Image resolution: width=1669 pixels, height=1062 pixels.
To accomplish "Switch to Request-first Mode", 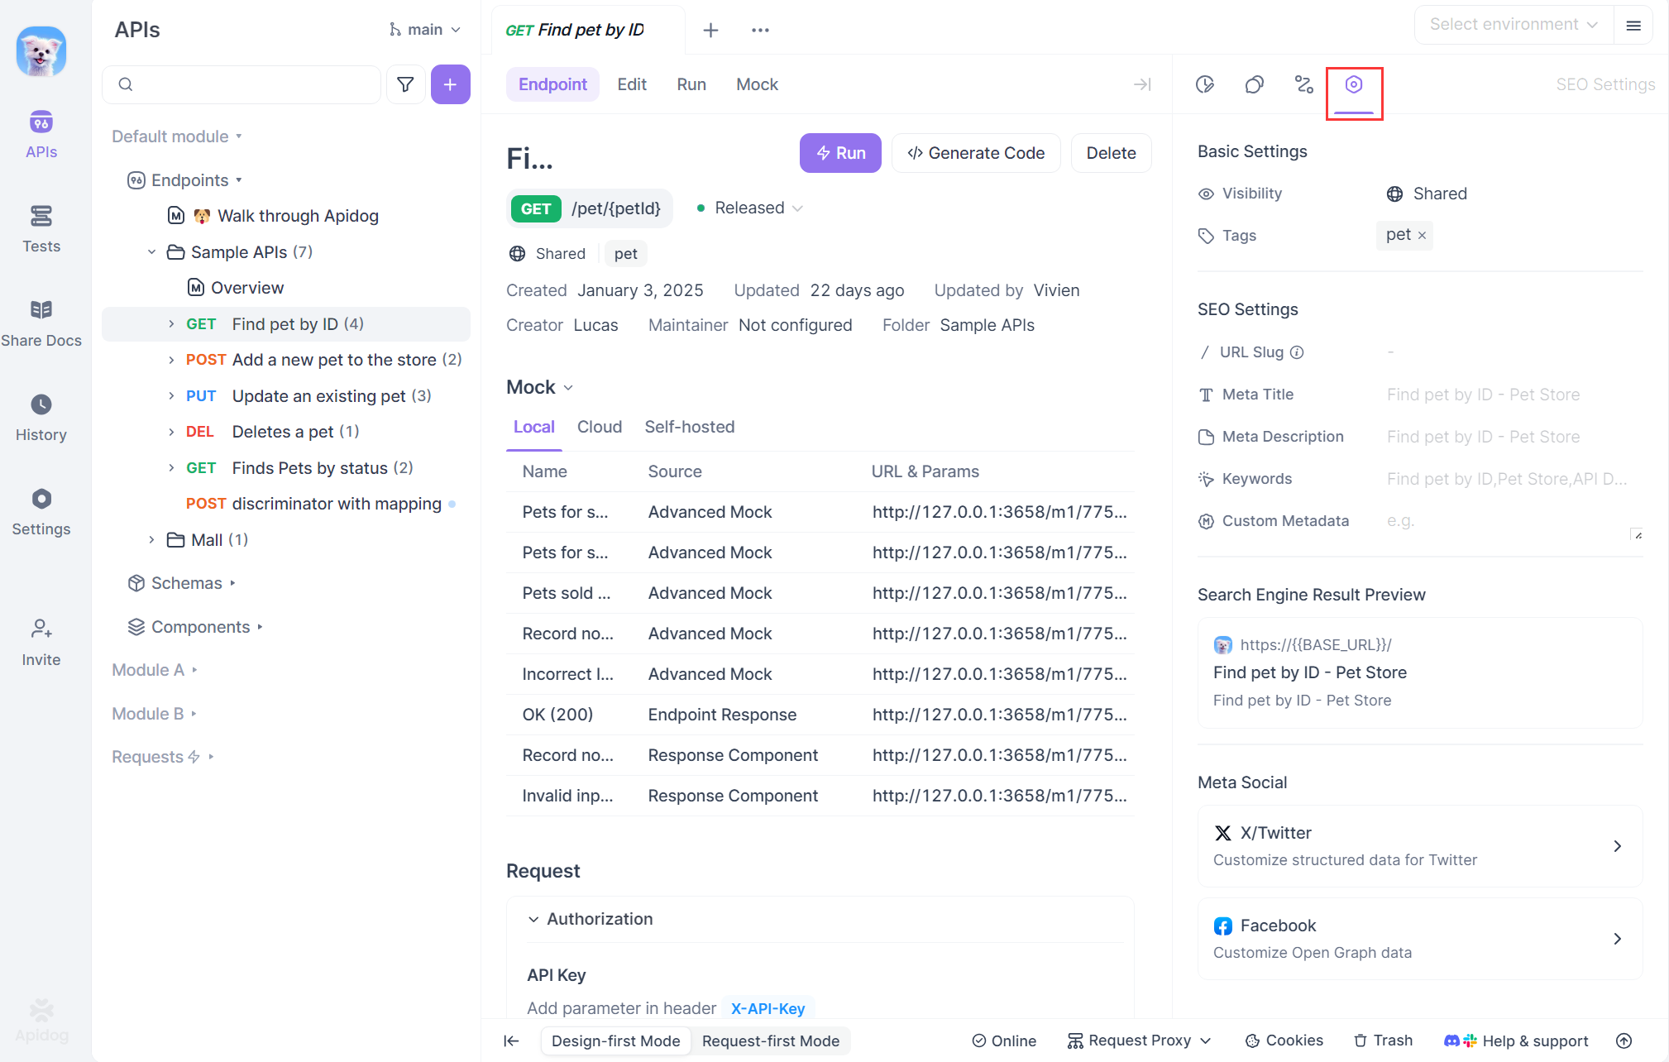I will point(770,1040).
